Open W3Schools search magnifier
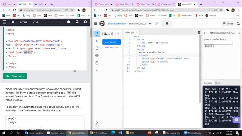This screenshot has height=136, width=242. coord(85,22)
